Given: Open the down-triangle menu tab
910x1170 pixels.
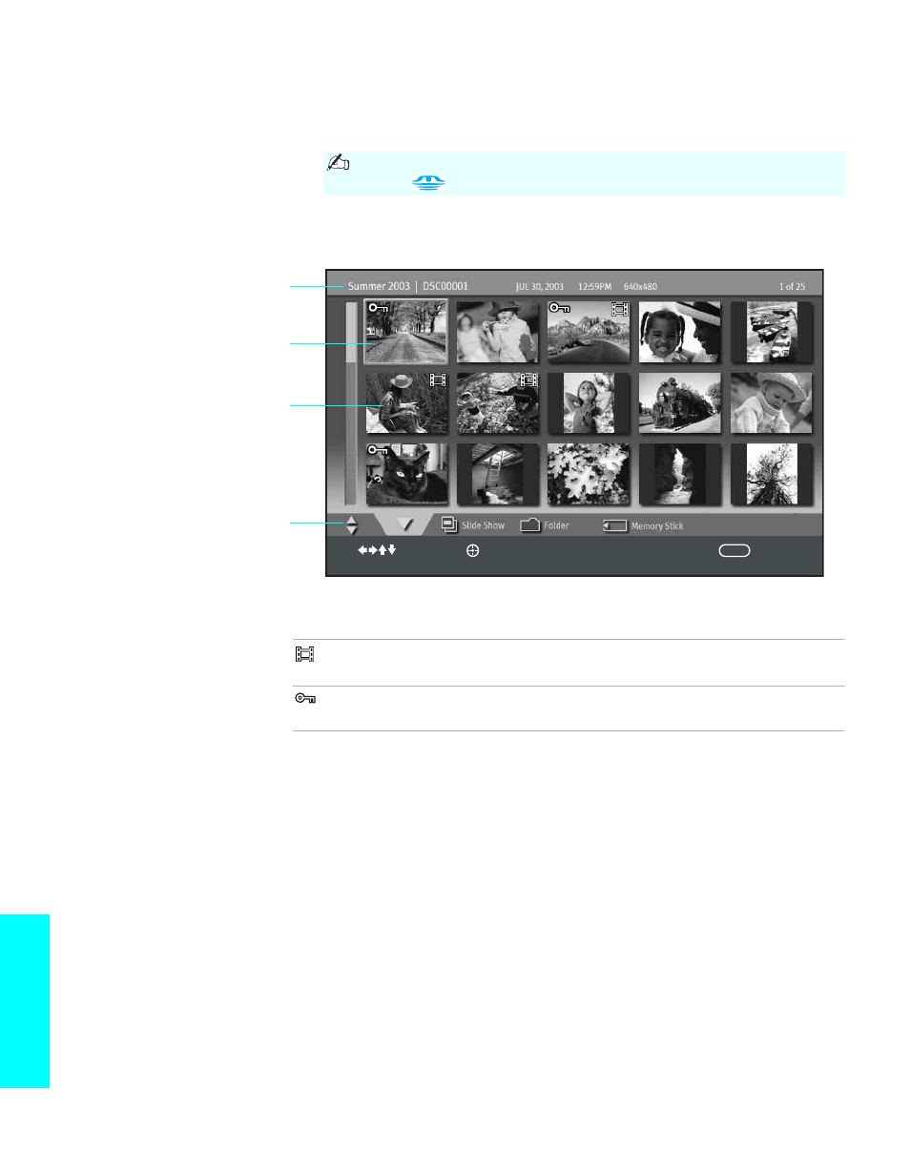Looking at the screenshot, I should 404,524.
